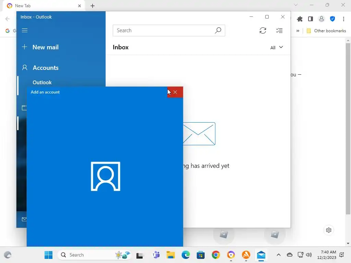This screenshot has width=351, height=263.
Task: Select the New Tab browser tab
Action: point(44,6)
